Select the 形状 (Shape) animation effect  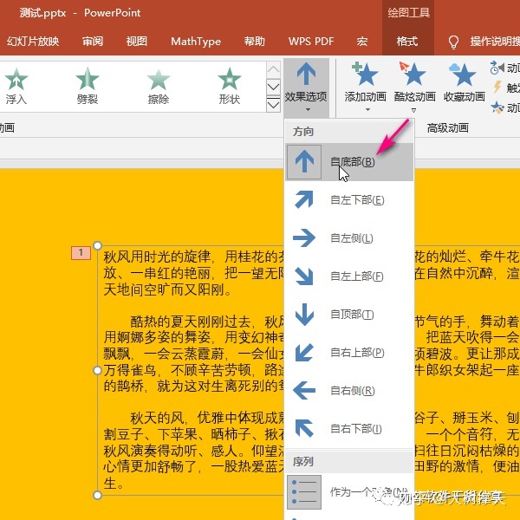click(x=229, y=86)
